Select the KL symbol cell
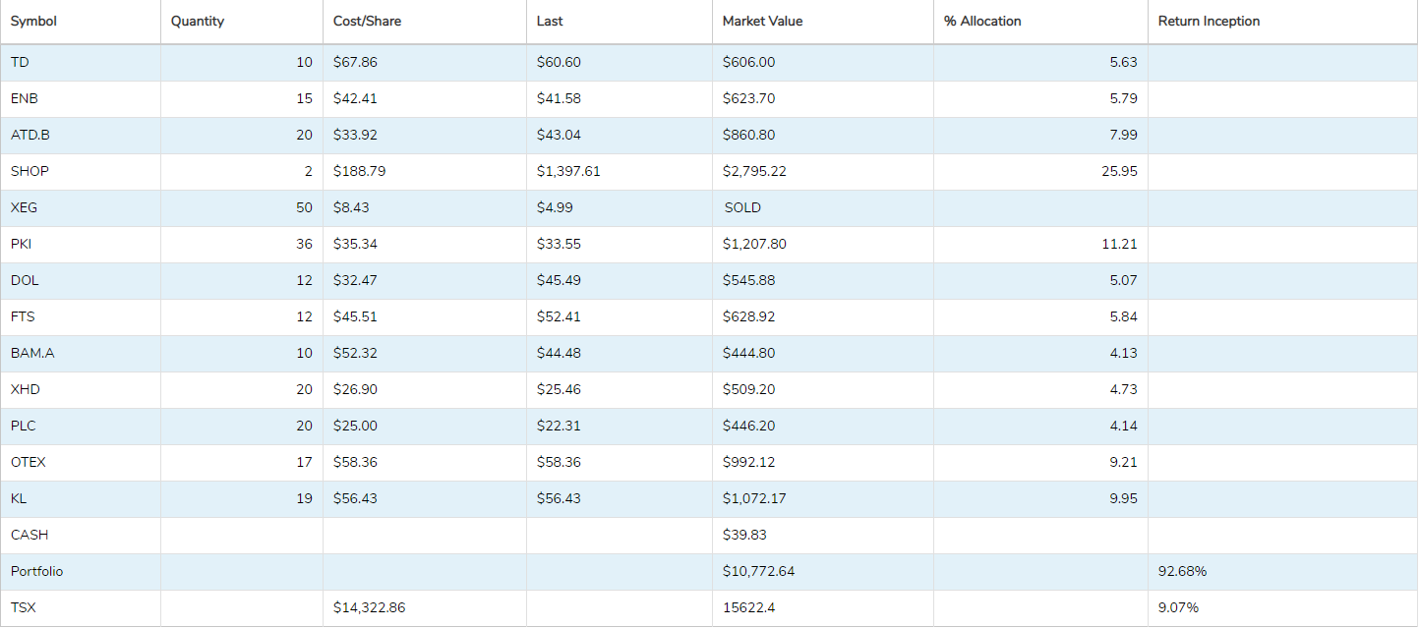Screen dimensions: 1420x628 coord(19,498)
